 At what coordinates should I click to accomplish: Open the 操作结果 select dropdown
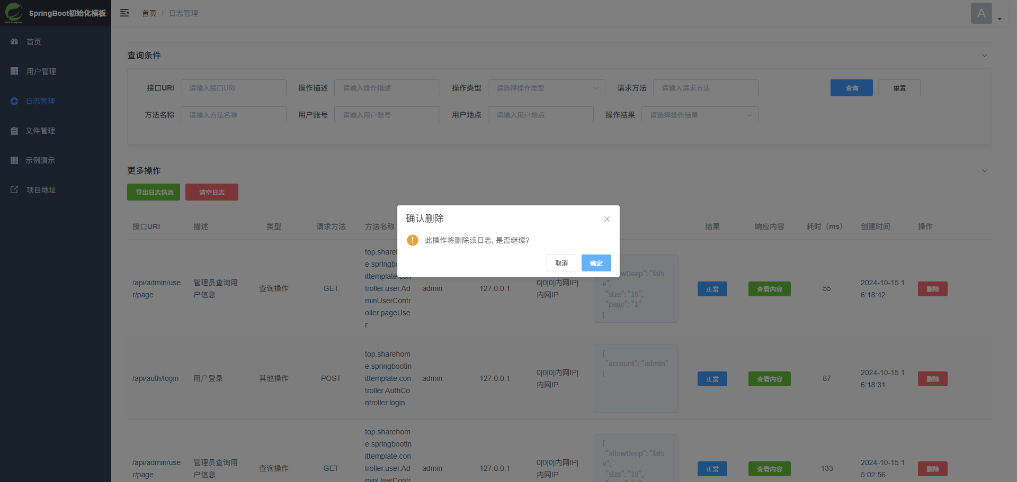[700, 115]
